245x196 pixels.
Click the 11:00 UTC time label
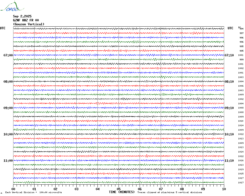pyautogui.click(x=8, y=161)
